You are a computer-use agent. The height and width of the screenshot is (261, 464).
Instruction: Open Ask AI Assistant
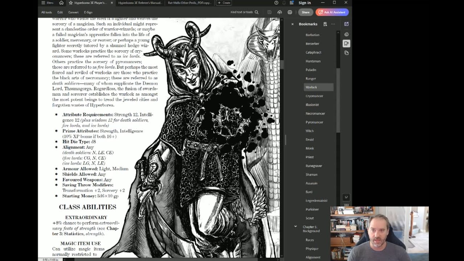(x=332, y=12)
